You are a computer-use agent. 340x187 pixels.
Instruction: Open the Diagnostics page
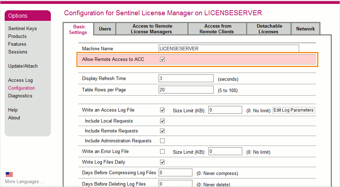[20, 96]
